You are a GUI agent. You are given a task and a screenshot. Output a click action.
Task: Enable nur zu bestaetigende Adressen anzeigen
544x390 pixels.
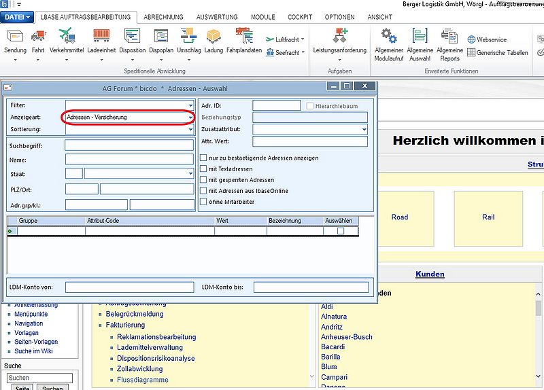click(x=203, y=158)
